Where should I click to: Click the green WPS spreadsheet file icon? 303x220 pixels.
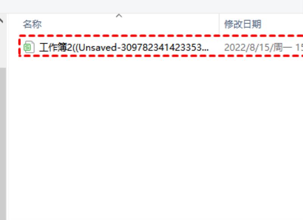(29, 47)
